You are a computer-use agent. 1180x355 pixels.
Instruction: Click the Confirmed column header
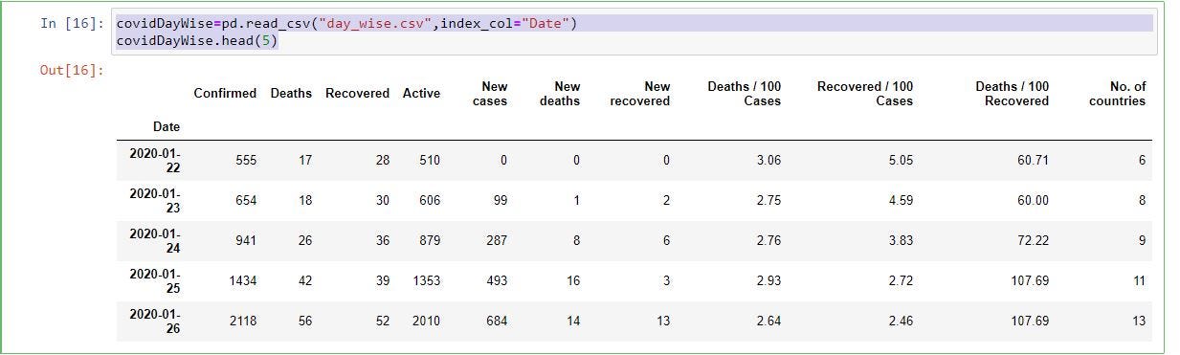point(225,94)
